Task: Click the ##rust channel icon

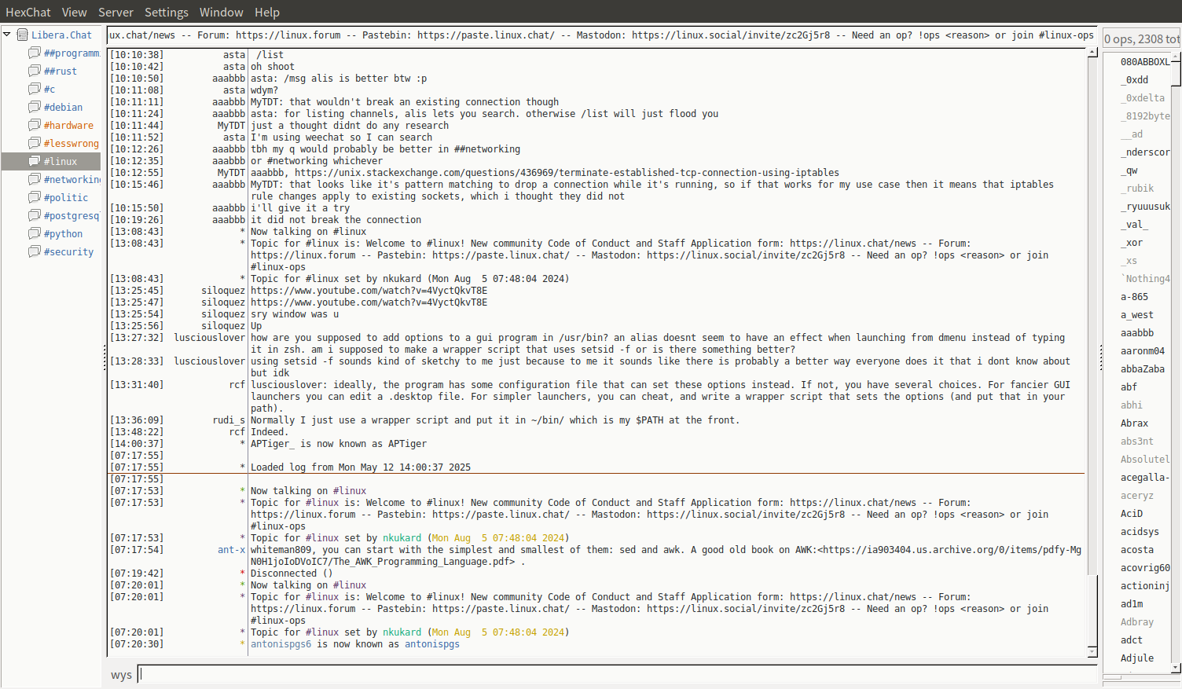Action: tap(35, 71)
